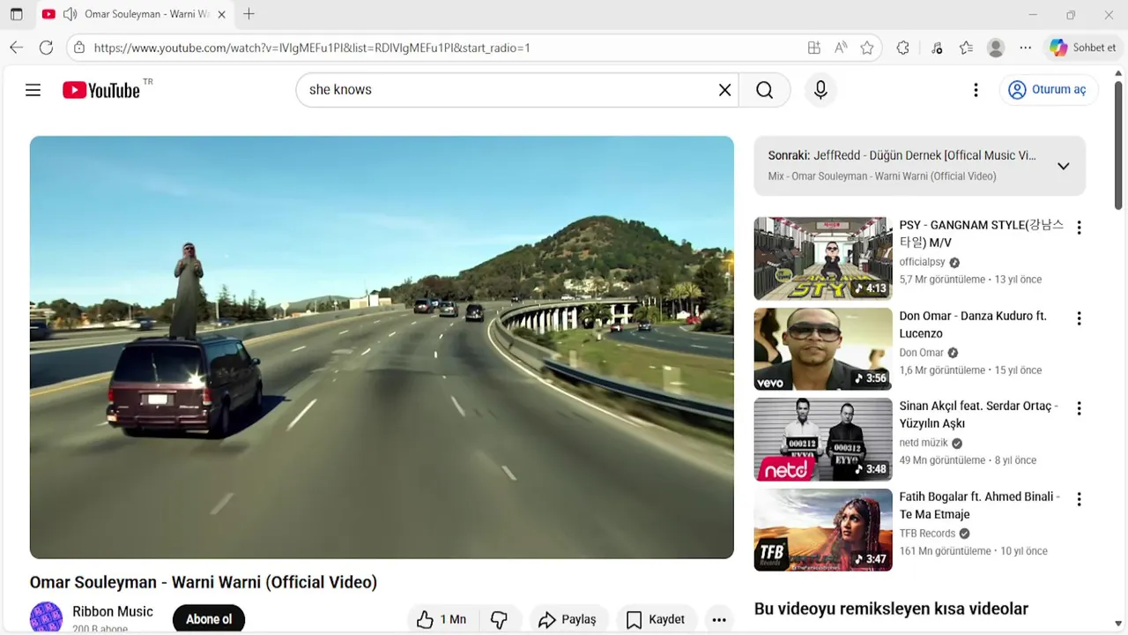Add page to favorites star icon

coord(867,48)
